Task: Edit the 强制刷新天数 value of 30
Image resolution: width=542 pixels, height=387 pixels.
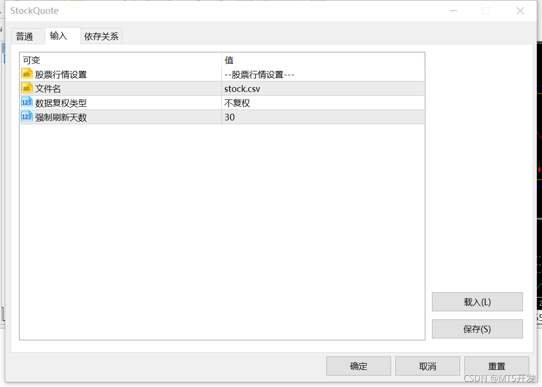Action: [229, 117]
